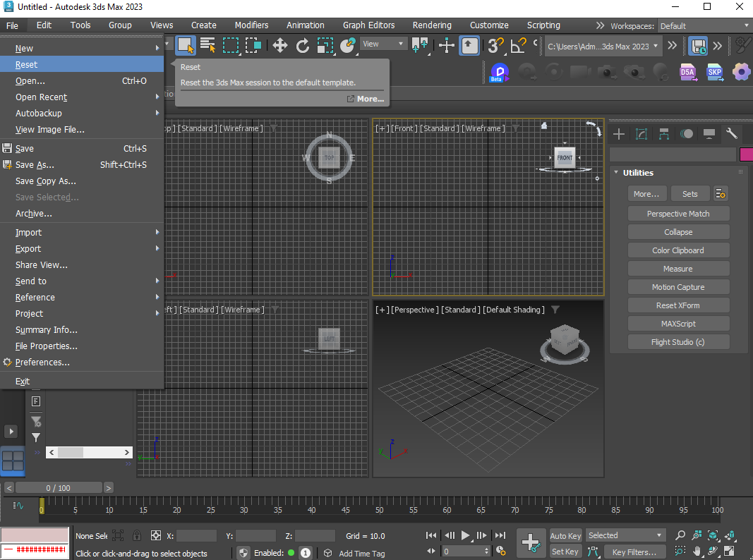Image resolution: width=753 pixels, height=560 pixels.
Task: Select the Pan View hand icon
Action: (x=697, y=551)
